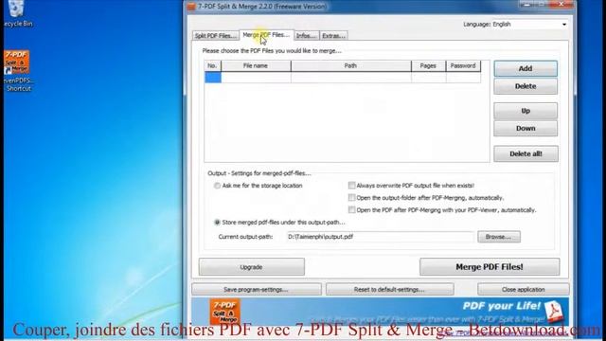Image resolution: width=606 pixels, height=341 pixels.
Task: Move the selected file Down
Action: [x=526, y=129]
